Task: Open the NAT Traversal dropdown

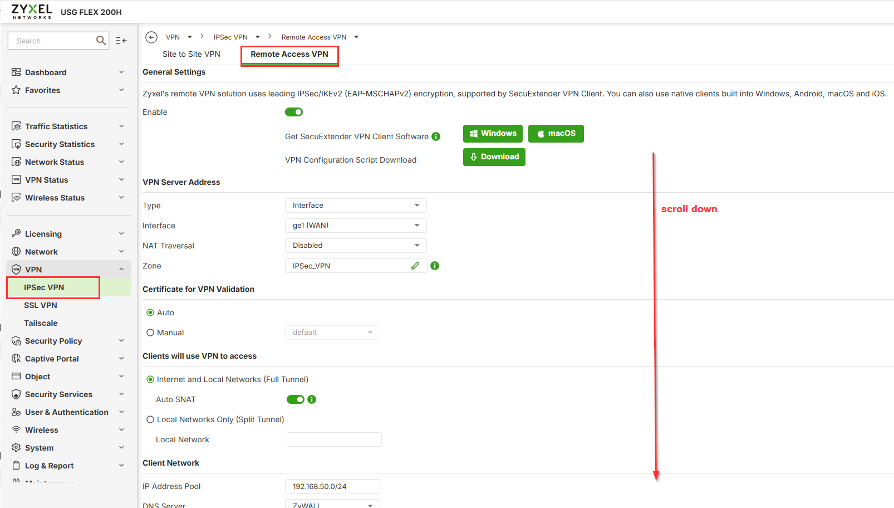Action: (356, 246)
